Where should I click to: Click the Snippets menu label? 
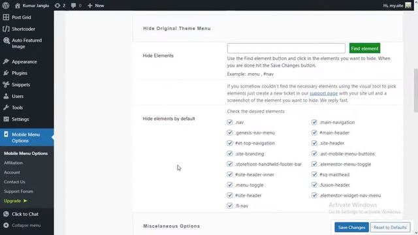pos(21,85)
